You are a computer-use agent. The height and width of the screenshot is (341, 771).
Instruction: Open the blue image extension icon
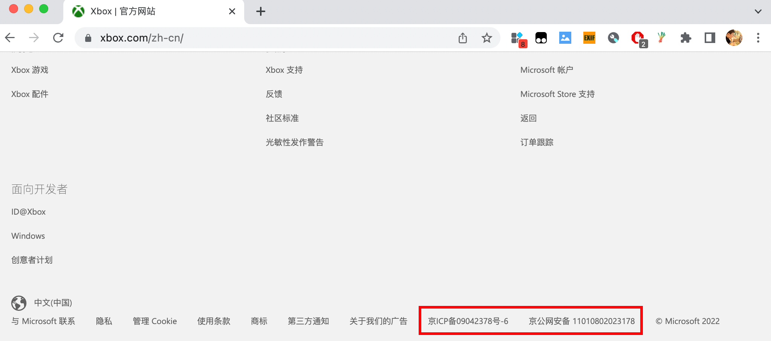point(565,38)
